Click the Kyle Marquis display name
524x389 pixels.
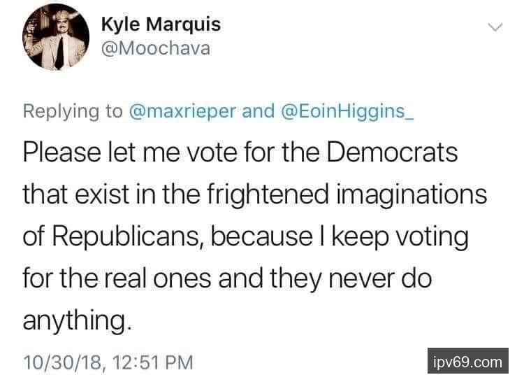[x=161, y=24]
